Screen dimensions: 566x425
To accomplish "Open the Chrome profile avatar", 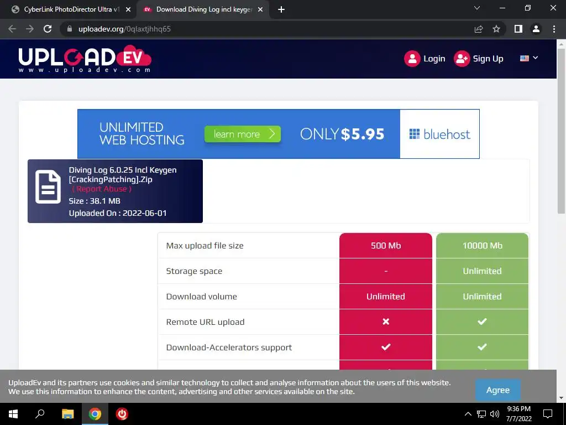I will click(x=536, y=29).
